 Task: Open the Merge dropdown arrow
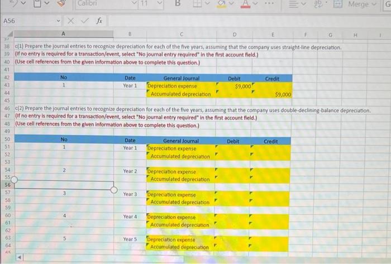(x=374, y=4)
